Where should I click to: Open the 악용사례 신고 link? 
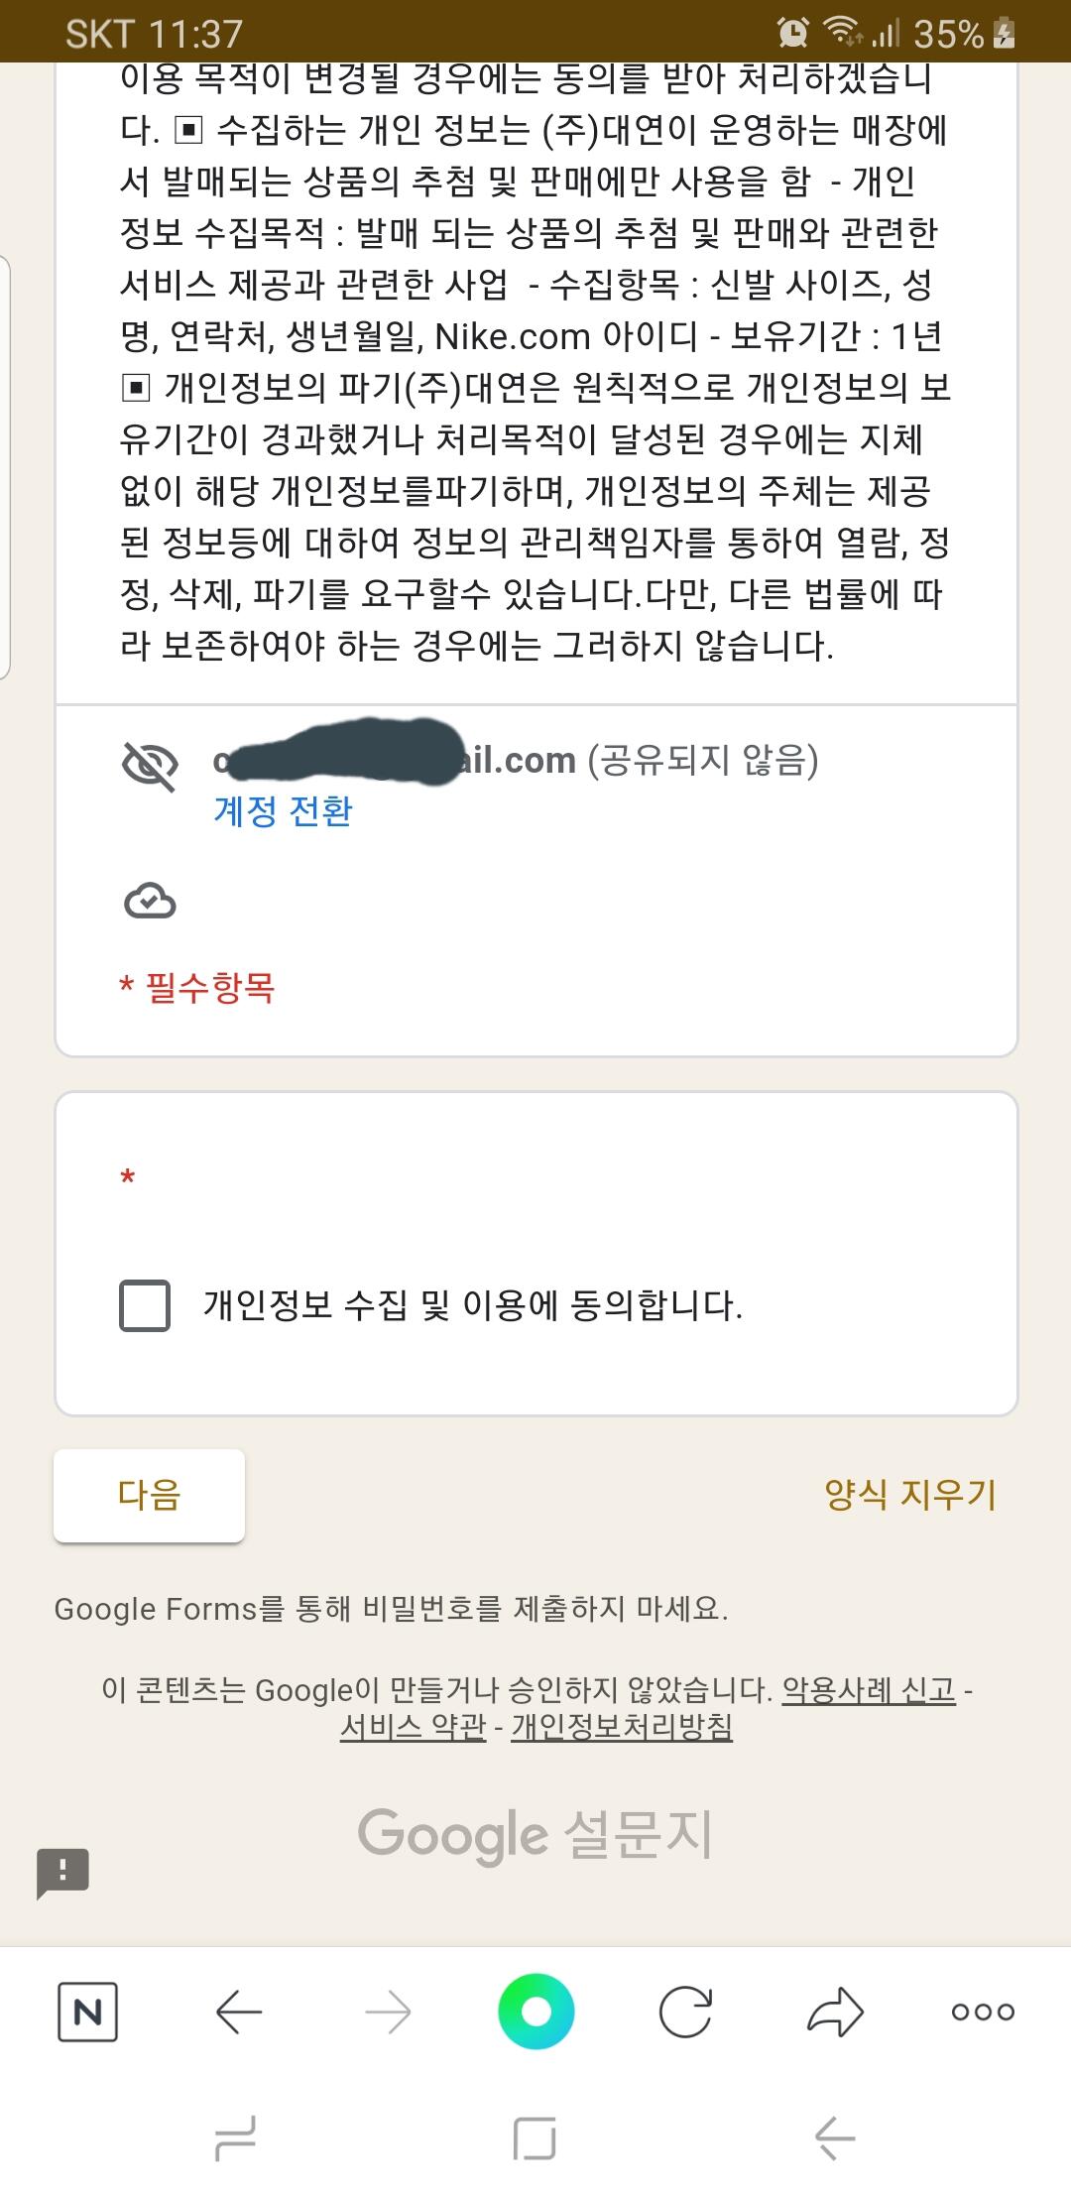point(869,1689)
